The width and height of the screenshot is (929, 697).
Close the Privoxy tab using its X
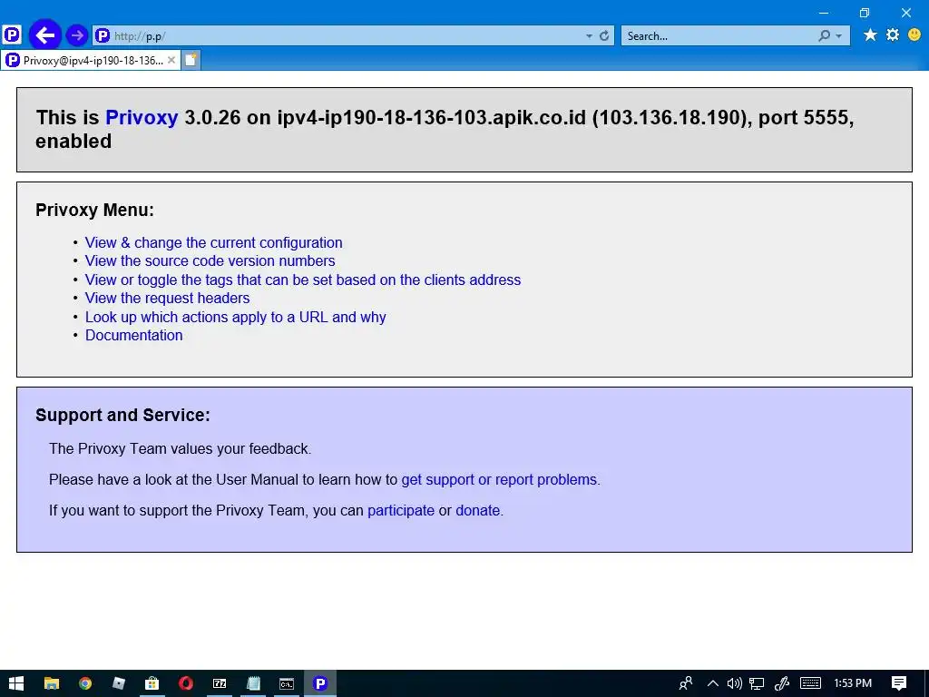pos(171,60)
